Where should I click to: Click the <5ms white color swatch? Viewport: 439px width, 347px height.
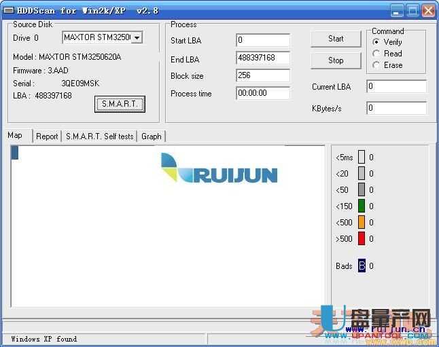click(x=362, y=157)
